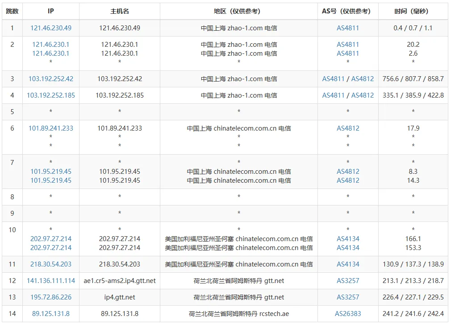This screenshot has height=324, width=451.
Task: Click IP 103.192.252.185 on hop 4
Action: 50,95
